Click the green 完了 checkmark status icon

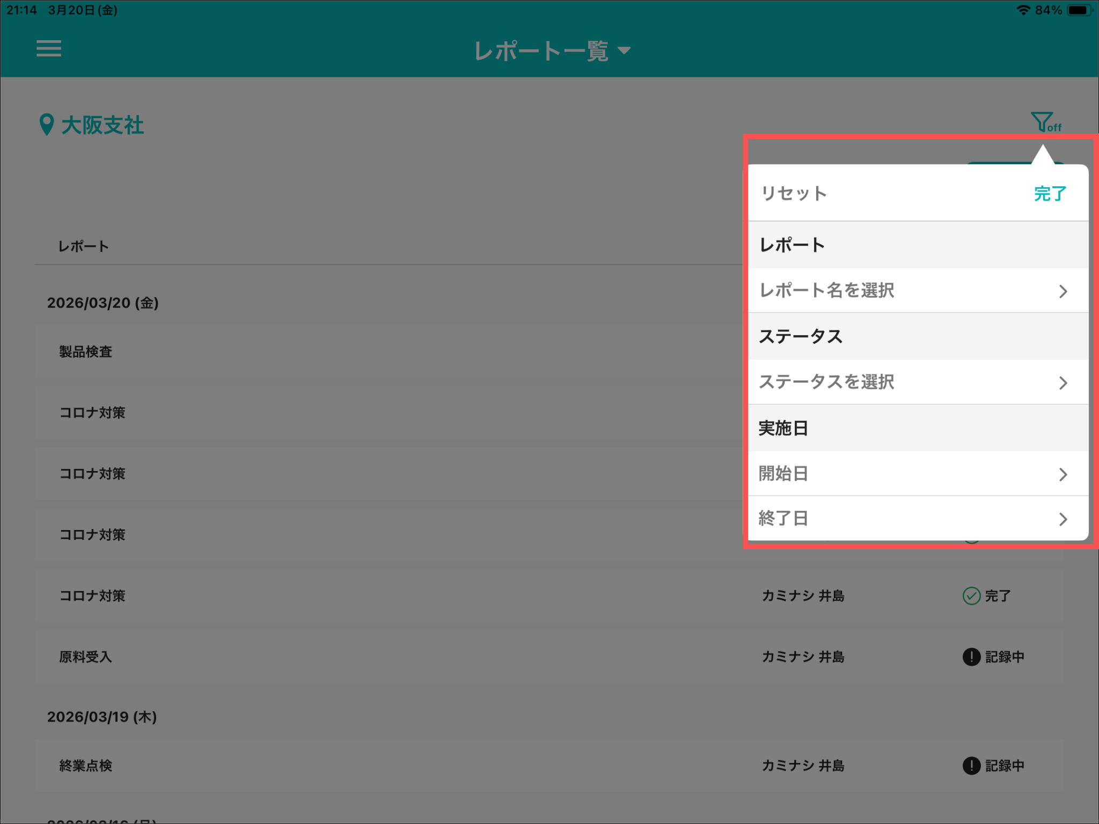coord(971,595)
